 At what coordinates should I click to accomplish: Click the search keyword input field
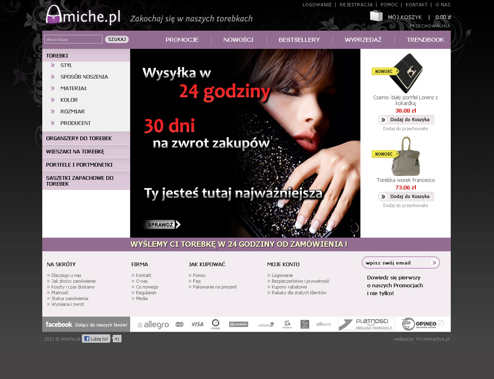pyautogui.click(x=73, y=39)
